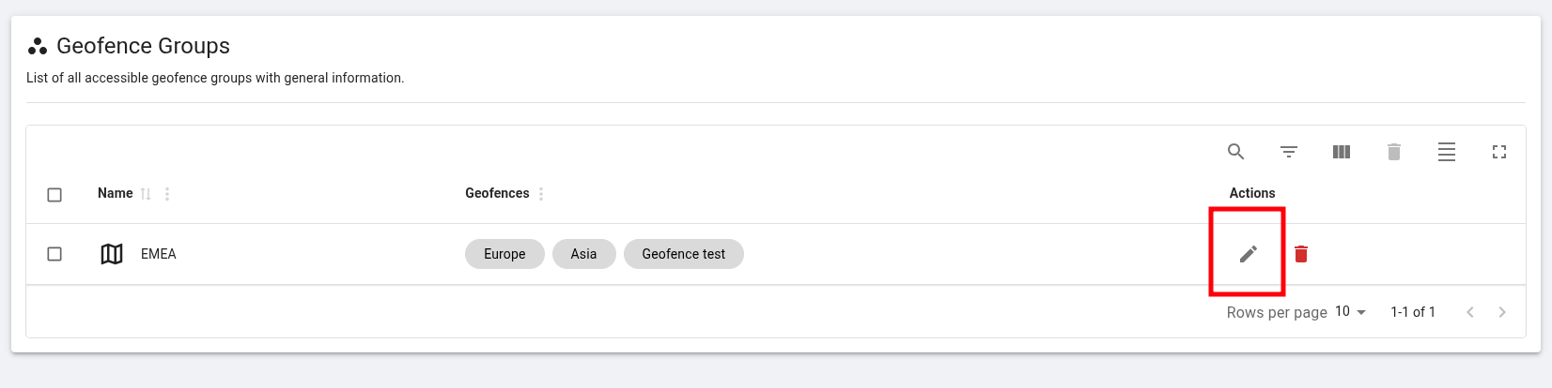1552x388 pixels.
Task: Go to the next page arrow
Action: (x=1502, y=312)
